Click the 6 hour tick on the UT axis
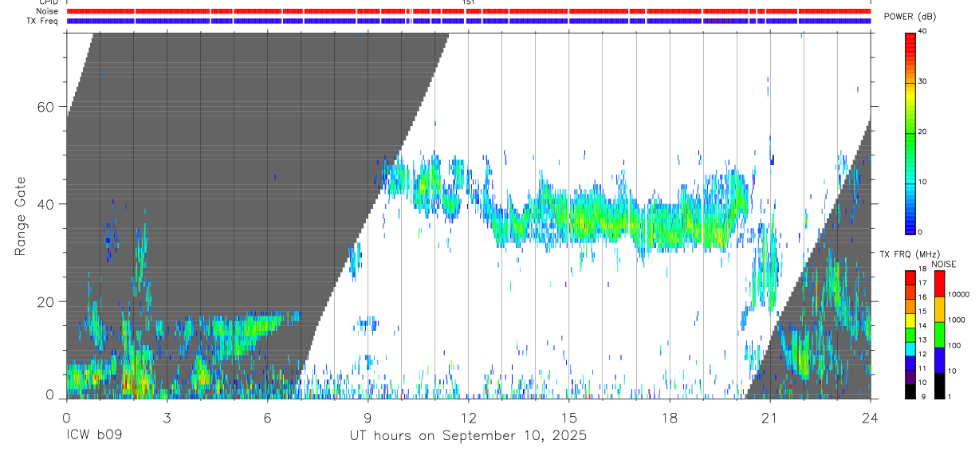The image size is (979, 452). pos(267,417)
